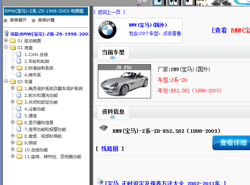Expand the 6.显示器和信息 node
250x185 pixels.
pyautogui.click(x=13, y=122)
